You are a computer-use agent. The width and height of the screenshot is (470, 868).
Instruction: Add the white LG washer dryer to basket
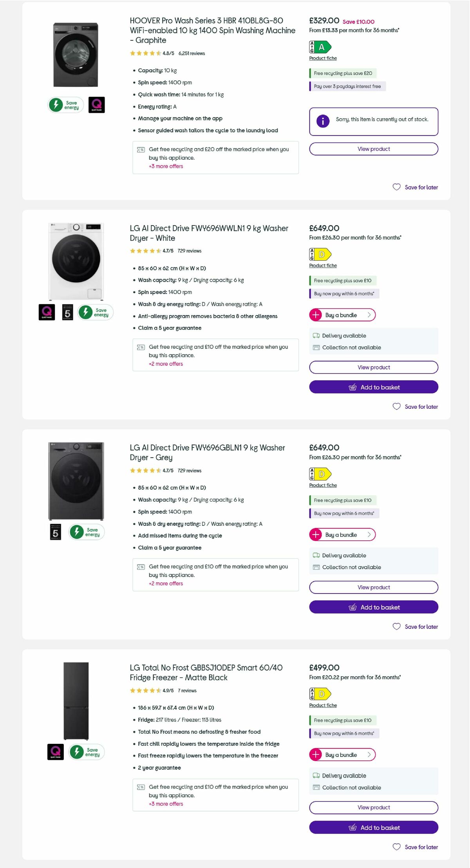click(x=373, y=387)
